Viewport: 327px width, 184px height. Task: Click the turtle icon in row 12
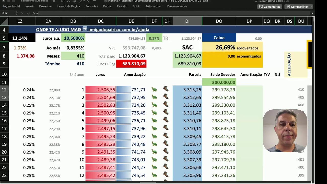point(154,89)
